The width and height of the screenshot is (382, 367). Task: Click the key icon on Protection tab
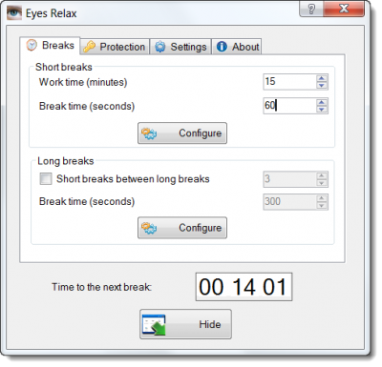pos(89,47)
